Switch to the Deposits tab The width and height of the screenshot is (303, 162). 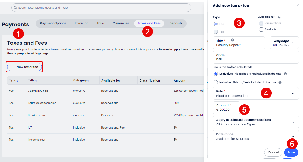tap(176, 23)
